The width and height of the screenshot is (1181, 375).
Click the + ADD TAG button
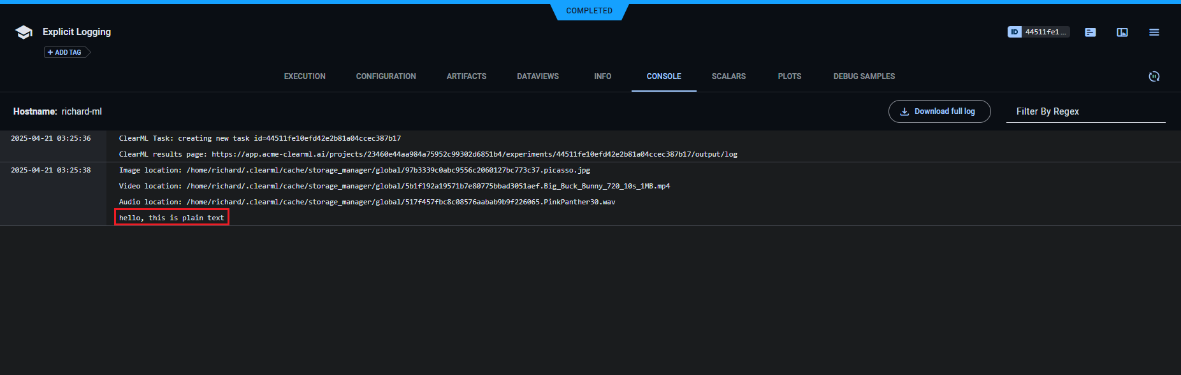click(x=66, y=52)
